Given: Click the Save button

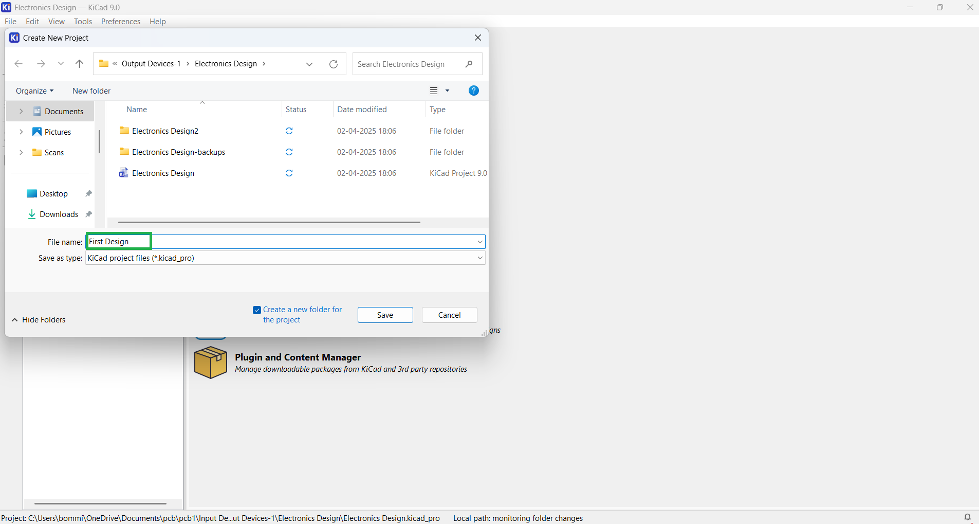Looking at the screenshot, I should 385,315.
